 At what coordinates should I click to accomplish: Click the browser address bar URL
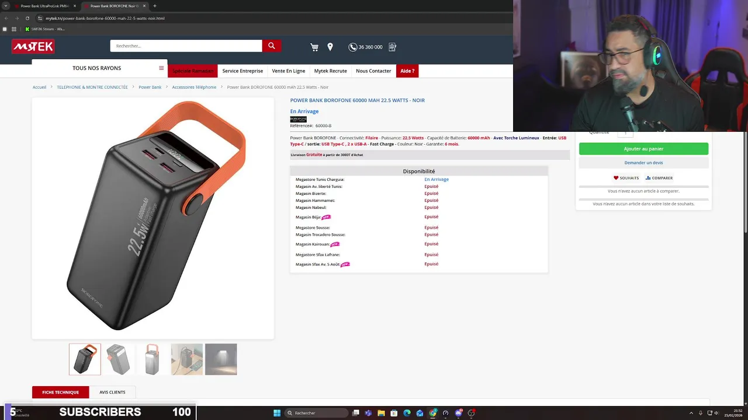[x=105, y=18]
